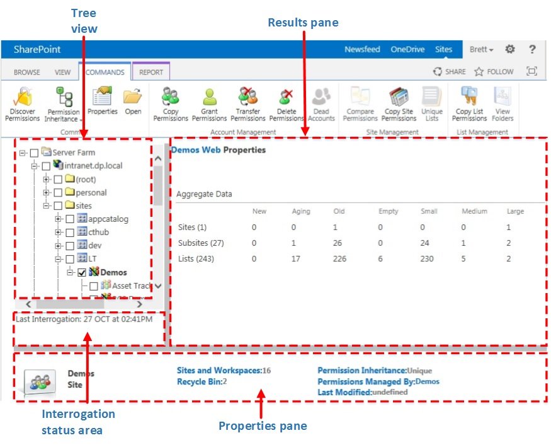Check the intranet.dp.local checkbox
Viewport: 551px width, 445px height.
[46, 166]
